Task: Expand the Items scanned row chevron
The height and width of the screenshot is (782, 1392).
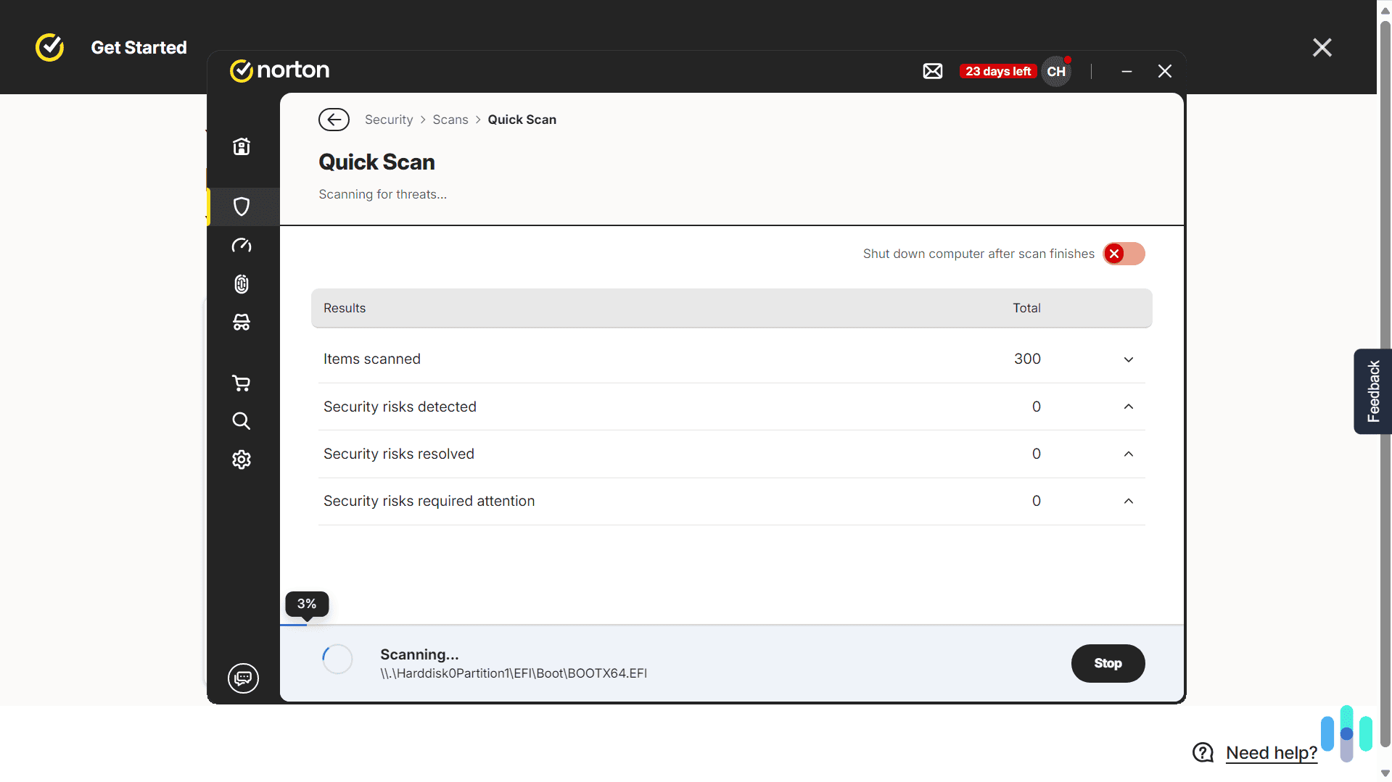Action: click(1129, 359)
